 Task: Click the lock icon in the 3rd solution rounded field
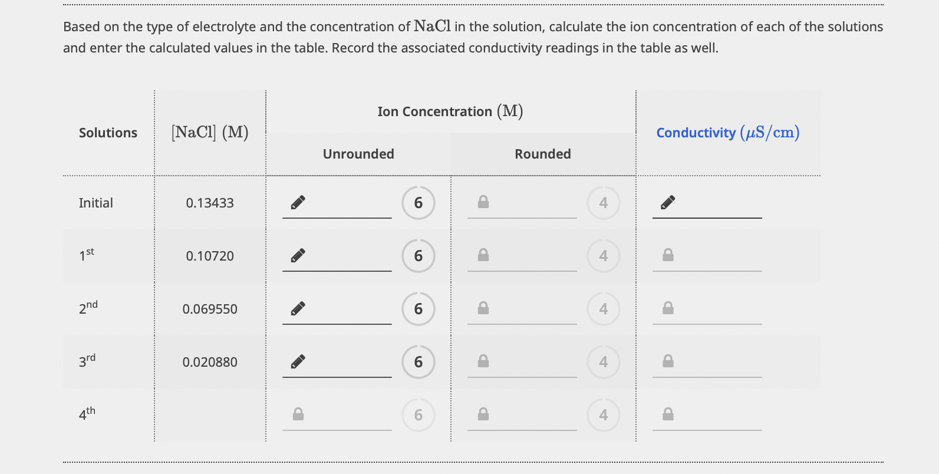click(483, 361)
